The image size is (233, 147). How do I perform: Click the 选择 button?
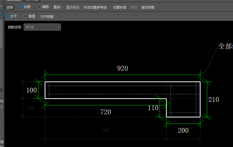pos(10,7)
